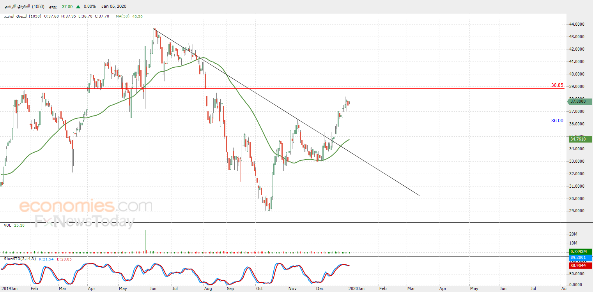Click the 50.0000 stochastic axis label
This screenshot has height=292, width=593.
tap(577, 274)
